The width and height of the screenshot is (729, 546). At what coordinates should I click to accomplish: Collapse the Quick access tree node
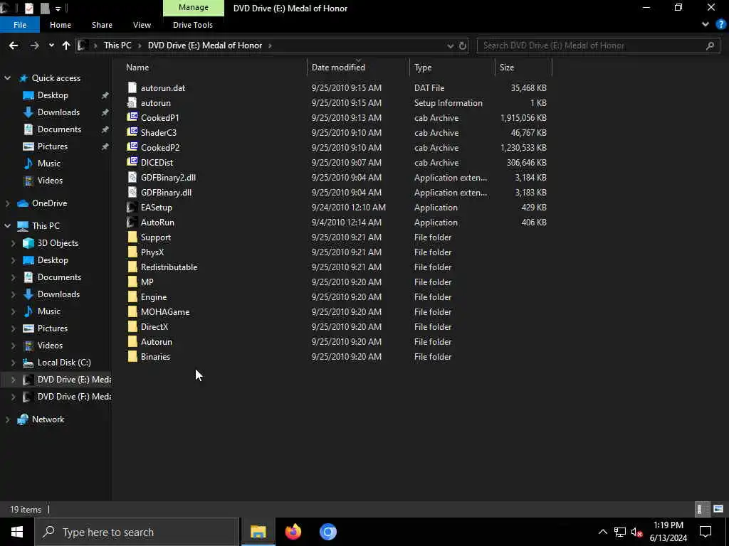(7, 78)
